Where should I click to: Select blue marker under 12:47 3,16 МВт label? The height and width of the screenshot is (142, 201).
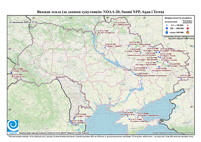coord(75,118)
